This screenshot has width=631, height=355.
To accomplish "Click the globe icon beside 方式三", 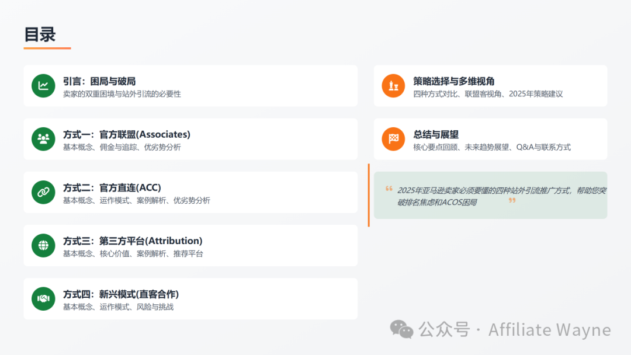I will pos(43,245).
